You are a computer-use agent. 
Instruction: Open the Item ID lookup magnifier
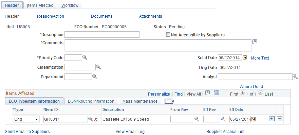click(x=90, y=119)
